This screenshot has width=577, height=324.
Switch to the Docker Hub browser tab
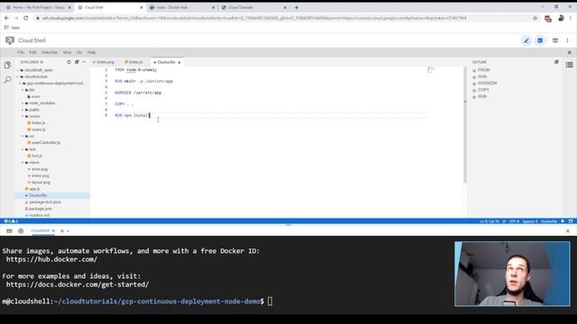[x=182, y=7]
